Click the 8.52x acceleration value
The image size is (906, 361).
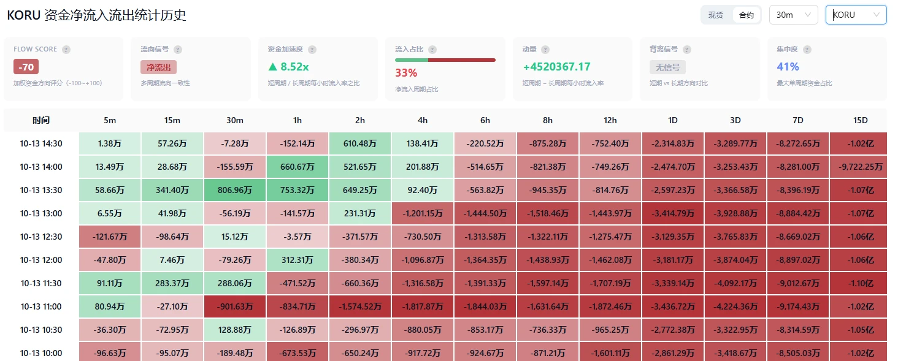(x=288, y=67)
